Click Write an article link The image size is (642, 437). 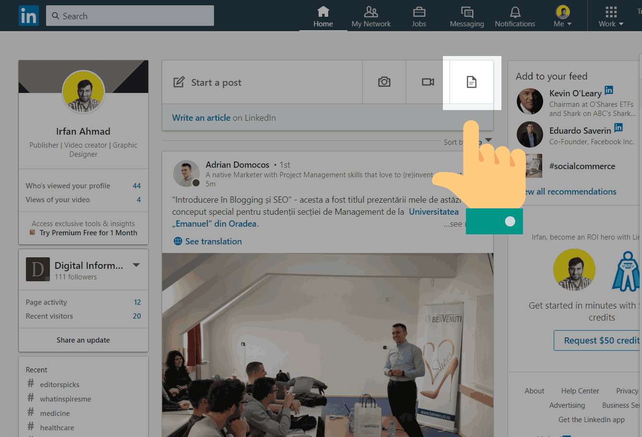201,117
